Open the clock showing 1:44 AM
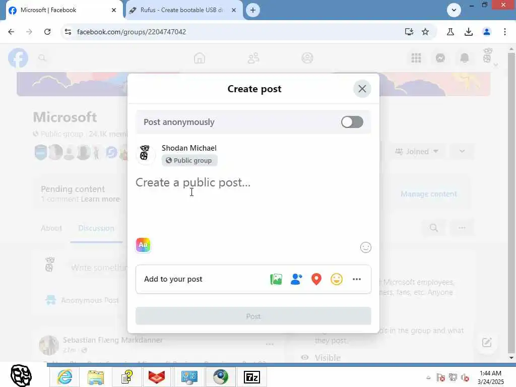Screen dimensions: 516x387 pyautogui.click(x=490, y=377)
